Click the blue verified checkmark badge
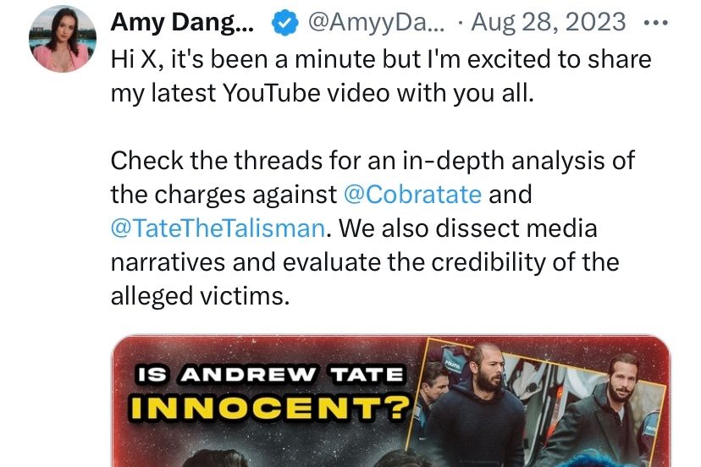 284,23
